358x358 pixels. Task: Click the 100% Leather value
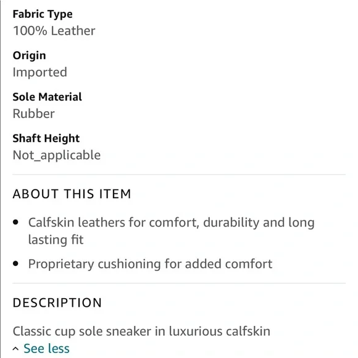point(54,31)
